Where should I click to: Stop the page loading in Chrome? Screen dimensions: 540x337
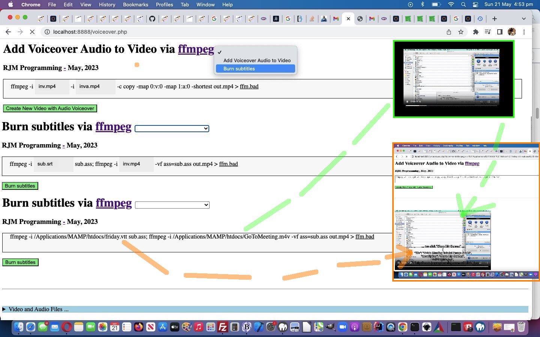click(x=32, y=32)
